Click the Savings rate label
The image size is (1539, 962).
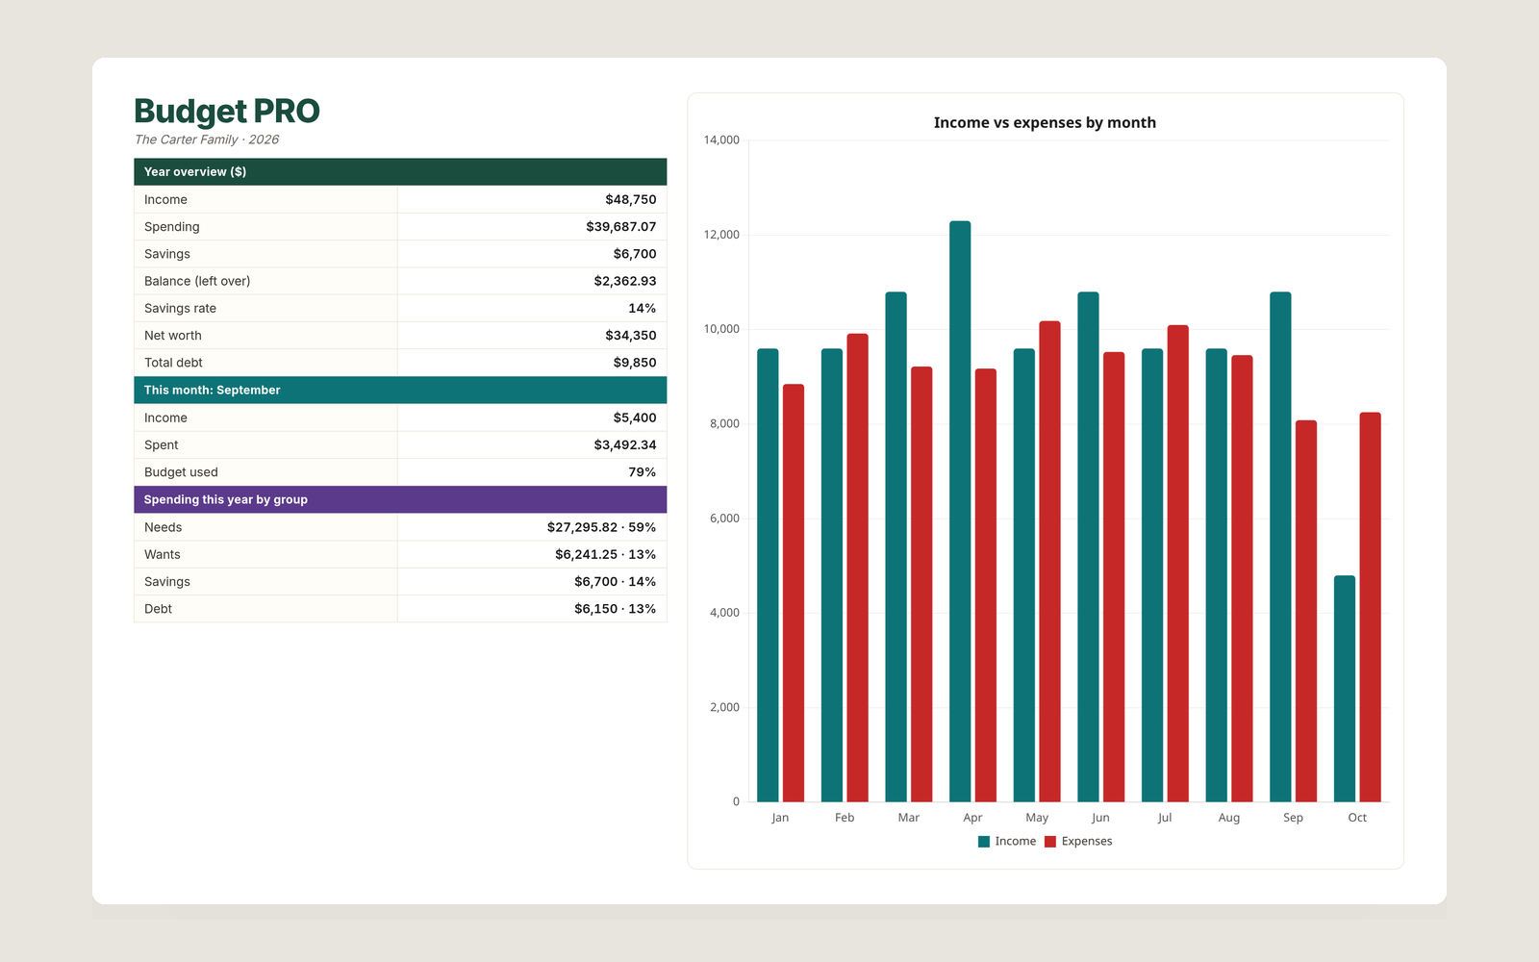(x=180, y=309)
